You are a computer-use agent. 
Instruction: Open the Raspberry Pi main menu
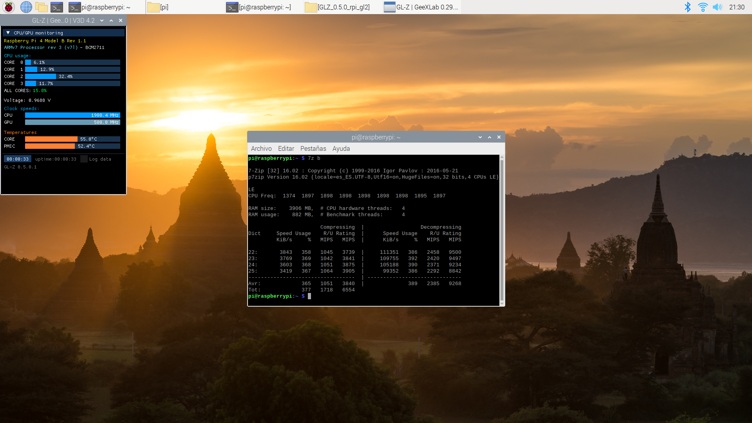(9, 7)
